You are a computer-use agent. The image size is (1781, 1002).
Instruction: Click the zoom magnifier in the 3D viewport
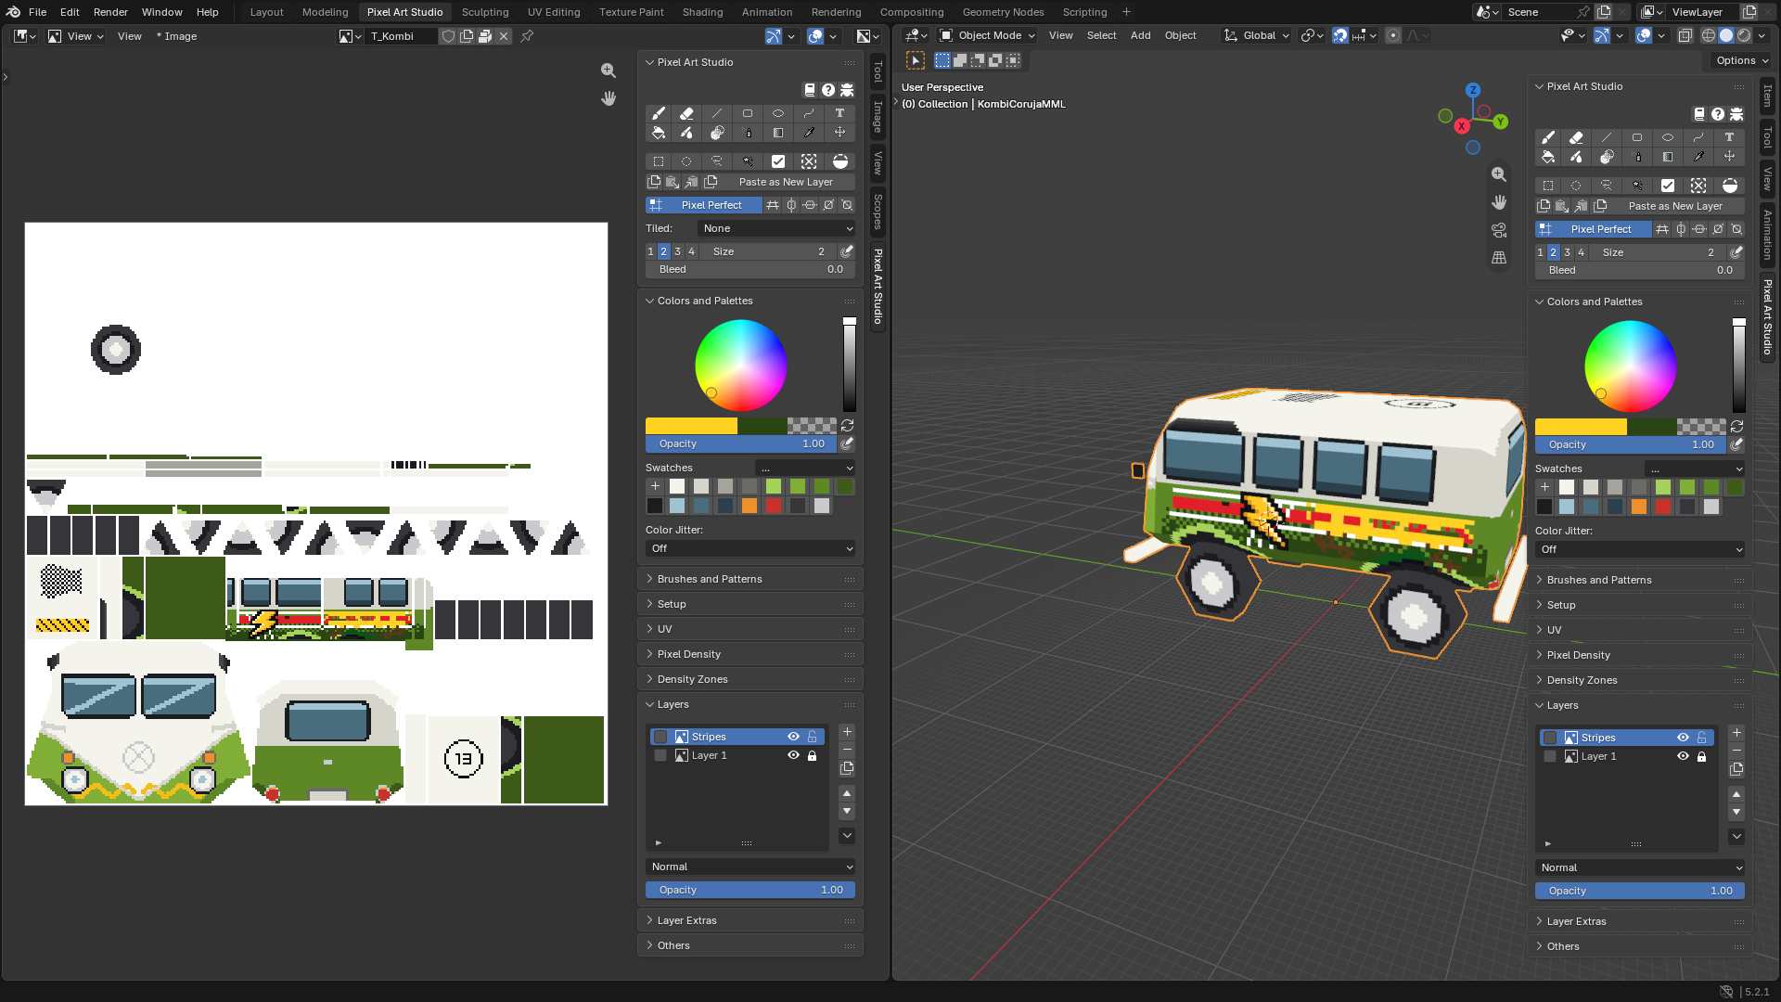(x=1499, y=174)
